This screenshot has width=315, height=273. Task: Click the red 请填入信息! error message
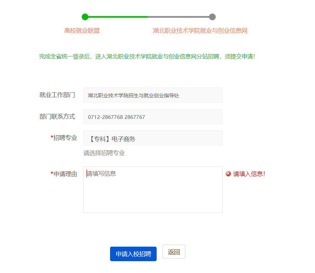249,174
